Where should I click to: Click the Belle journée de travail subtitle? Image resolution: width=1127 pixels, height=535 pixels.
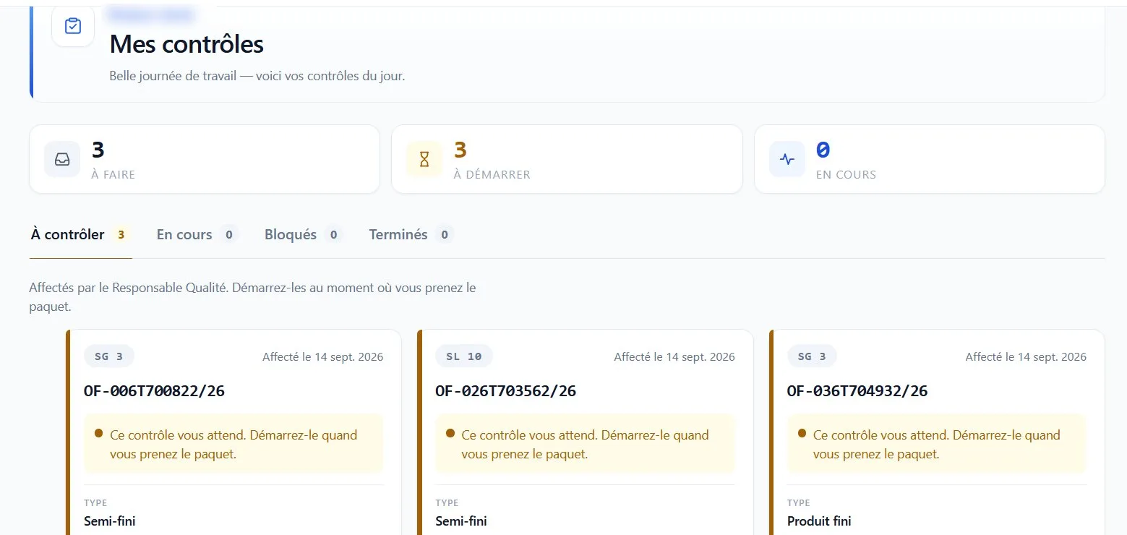[257, 76]
